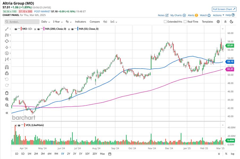The height and width of the screenshot is (159, 240).
Task: Click the MA 50 blue color marker
Action: [x=78, y=29]
